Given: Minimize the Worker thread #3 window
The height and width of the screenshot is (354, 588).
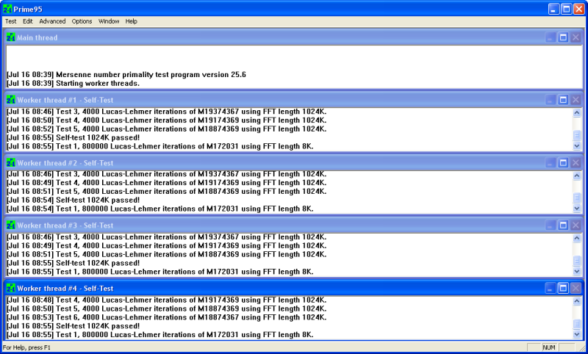Looking at the screenshot, I should click(x=551, y=225).
